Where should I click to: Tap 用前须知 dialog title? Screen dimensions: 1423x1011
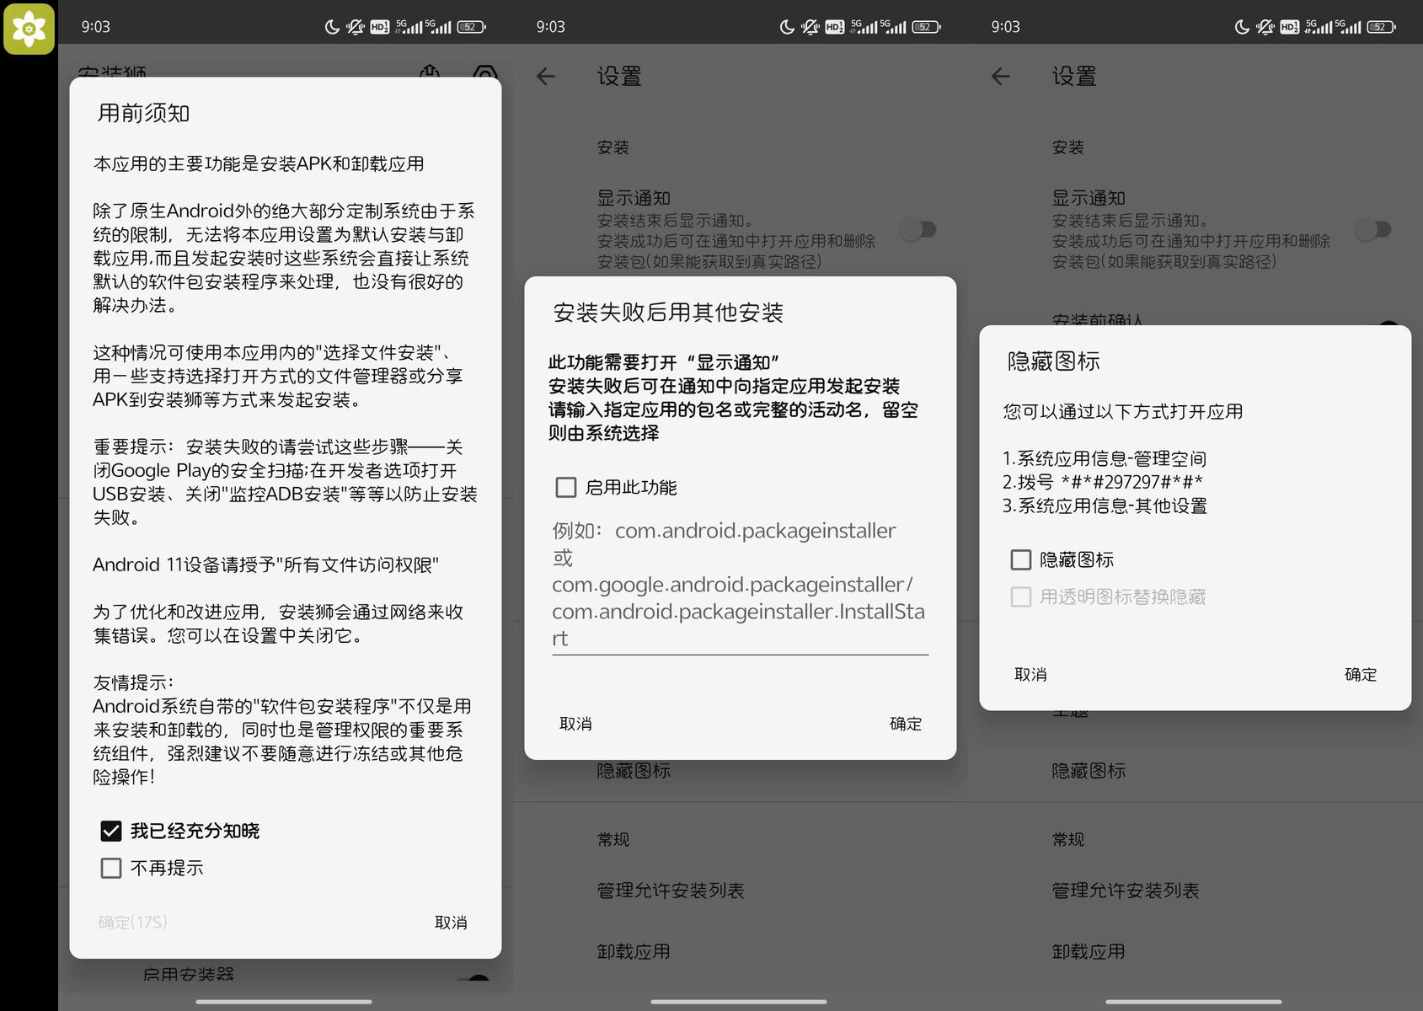[143, 114]
